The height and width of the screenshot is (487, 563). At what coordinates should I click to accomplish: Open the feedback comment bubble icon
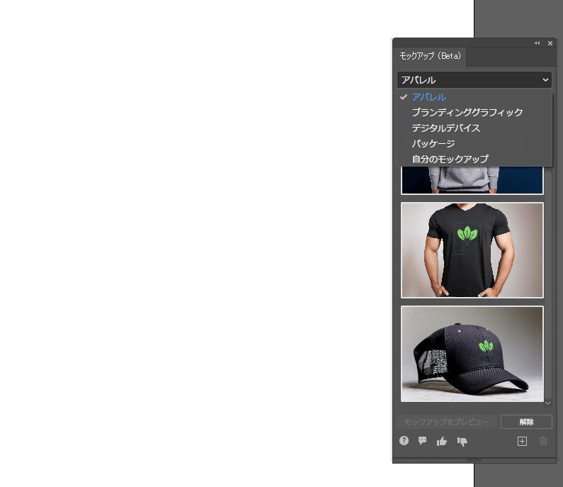coord(423,441)
